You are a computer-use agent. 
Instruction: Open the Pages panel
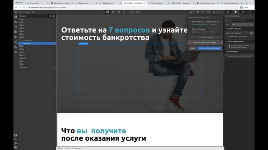(15, 32)
